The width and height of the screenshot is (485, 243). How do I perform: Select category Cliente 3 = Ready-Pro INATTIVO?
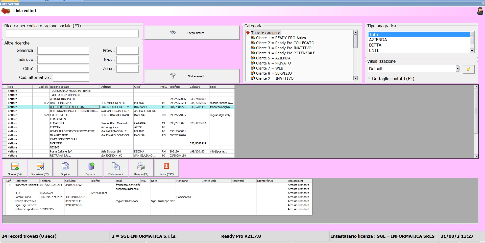click(281, 48)
